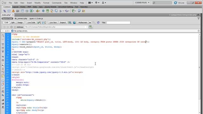This screenshot has width=203, height=114.
Task: Switch to Design view
Action: 20,22
